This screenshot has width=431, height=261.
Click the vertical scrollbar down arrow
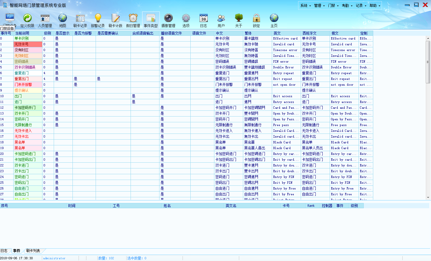[428, 198]
